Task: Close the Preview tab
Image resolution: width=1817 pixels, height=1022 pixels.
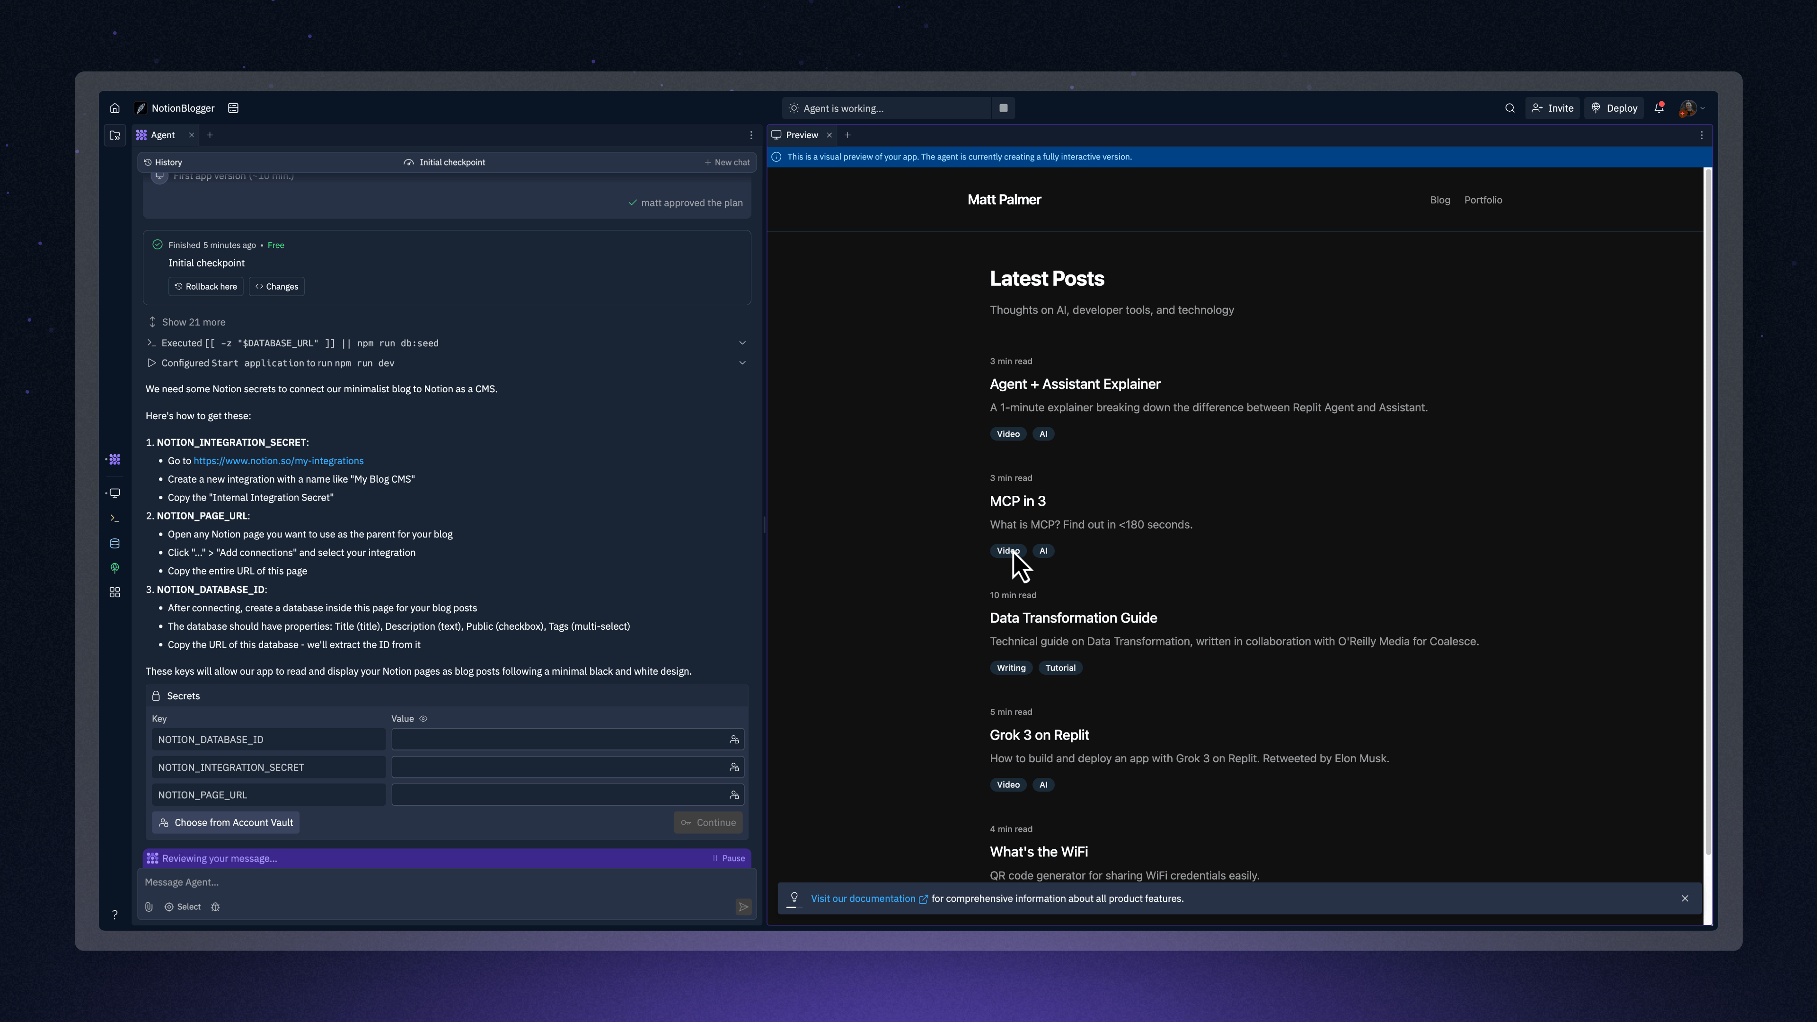Action: [829, 135]
